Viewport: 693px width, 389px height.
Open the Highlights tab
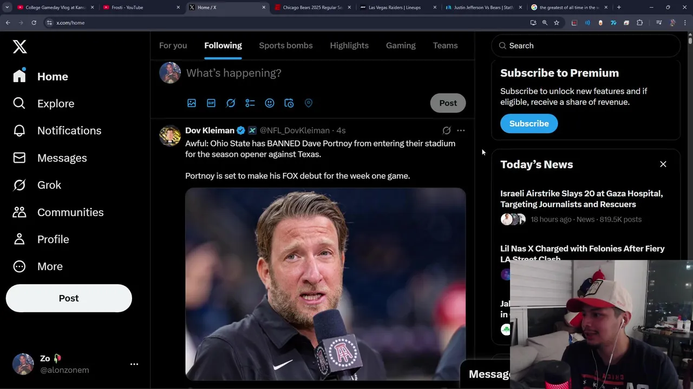tap(349, 45)
